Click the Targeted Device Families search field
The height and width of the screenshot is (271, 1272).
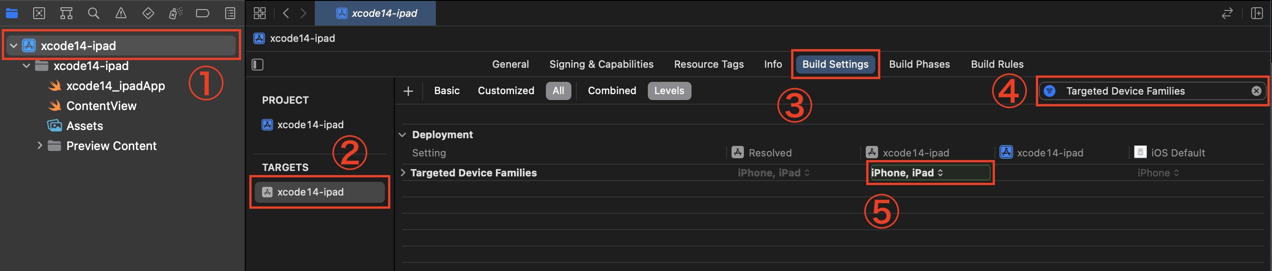(x=1151, y=91)
